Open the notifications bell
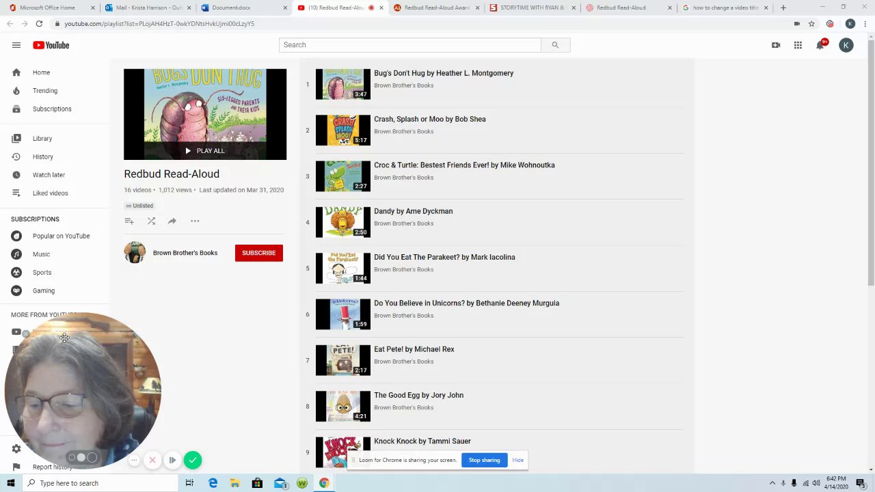 (820, 45)
